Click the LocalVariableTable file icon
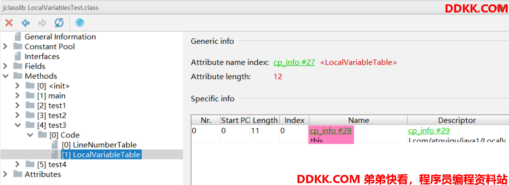 click(x=55, y=154)
